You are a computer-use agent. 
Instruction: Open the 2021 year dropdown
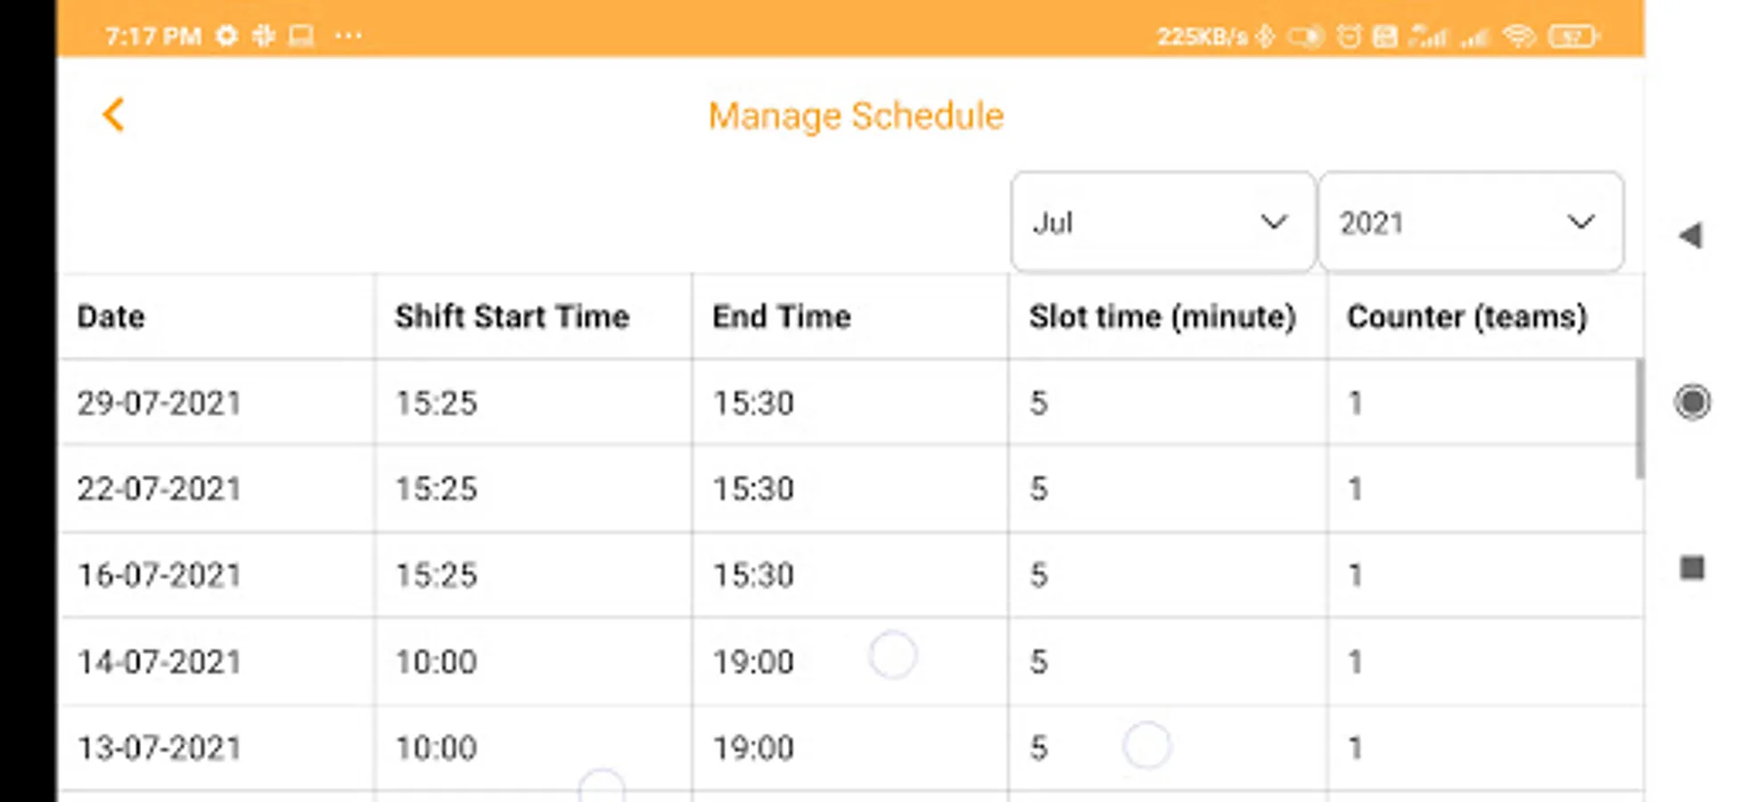pyautogui.click(x=1470, y=222)
